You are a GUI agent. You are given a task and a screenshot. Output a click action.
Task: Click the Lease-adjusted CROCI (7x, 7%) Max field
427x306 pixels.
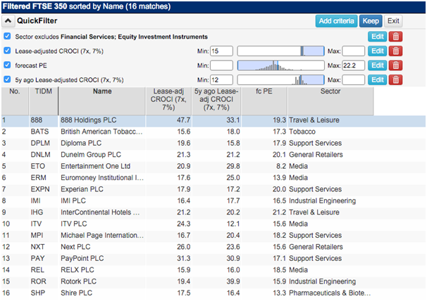354,51
